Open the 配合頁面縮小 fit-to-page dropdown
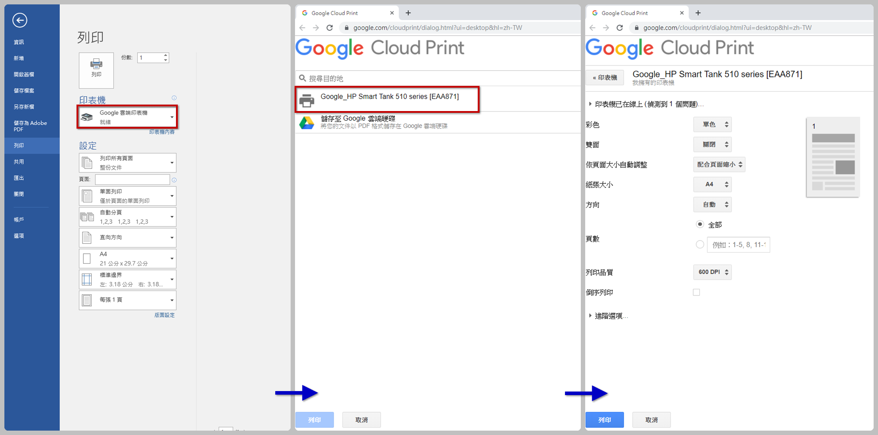Image resolution: width=878 pixels, height=435 pixels. click(x=719, y=165)
